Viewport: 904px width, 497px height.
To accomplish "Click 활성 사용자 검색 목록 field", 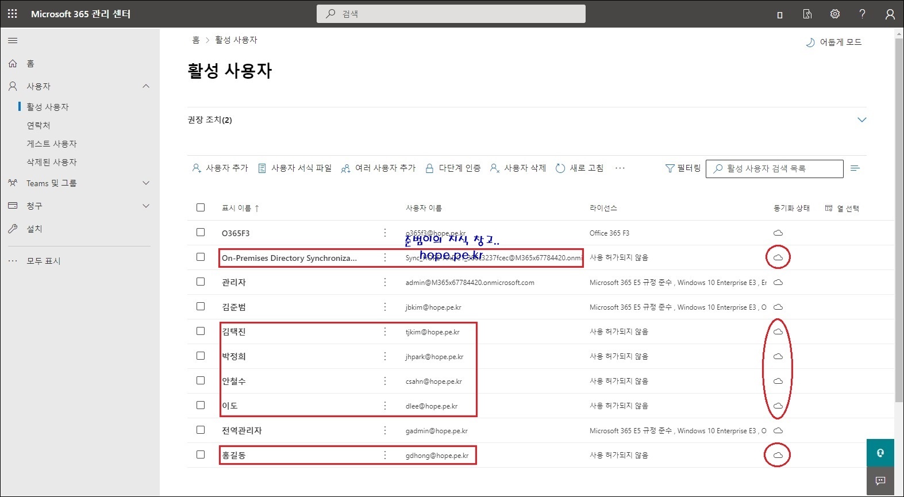I will (775, 168).
